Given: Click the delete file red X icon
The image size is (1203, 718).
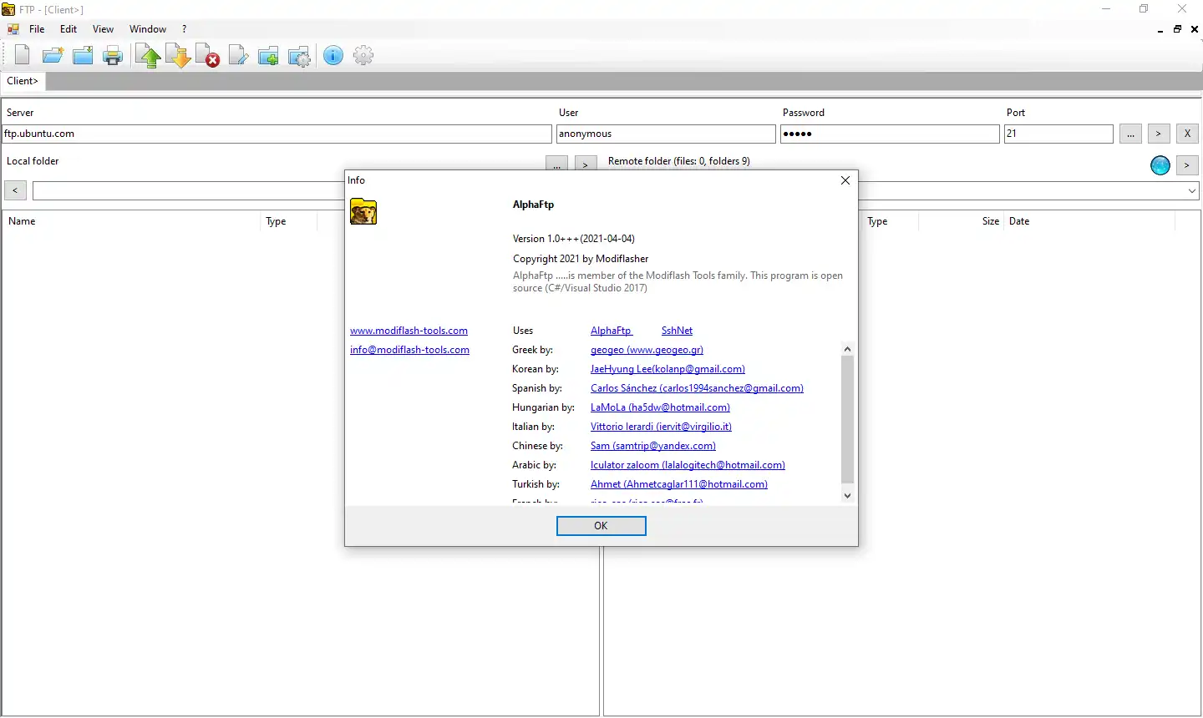Looking at the screenshot, I should pyautogui.click(x=208, y=56).
